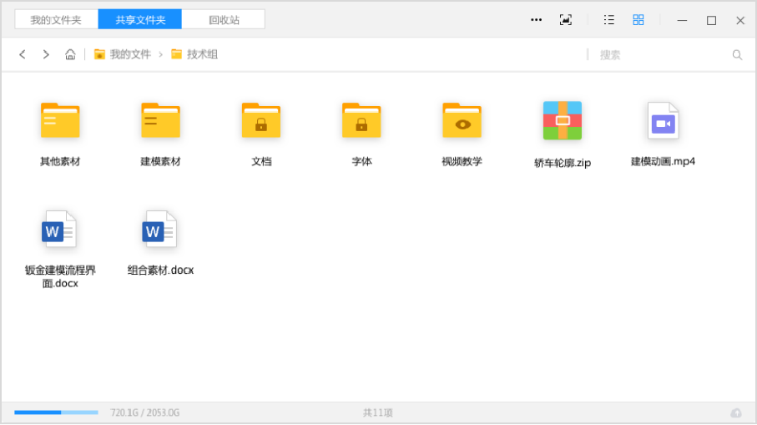Switch to grid view layout
Image resolution: width=757 pixels, height=425 pixels.
[638, 20]
